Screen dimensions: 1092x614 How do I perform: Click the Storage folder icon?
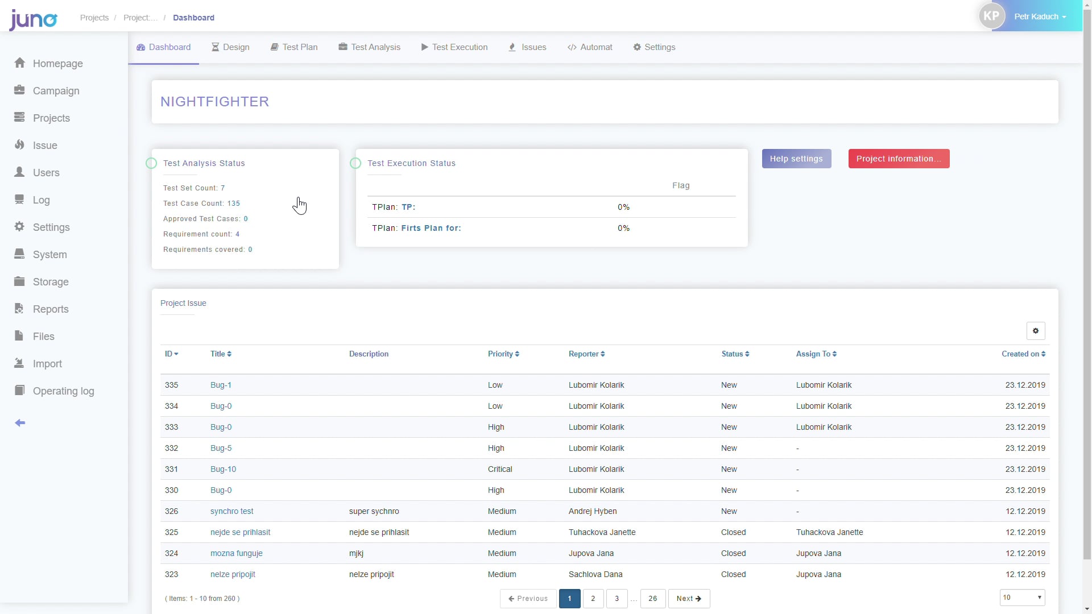pos(20,281)
